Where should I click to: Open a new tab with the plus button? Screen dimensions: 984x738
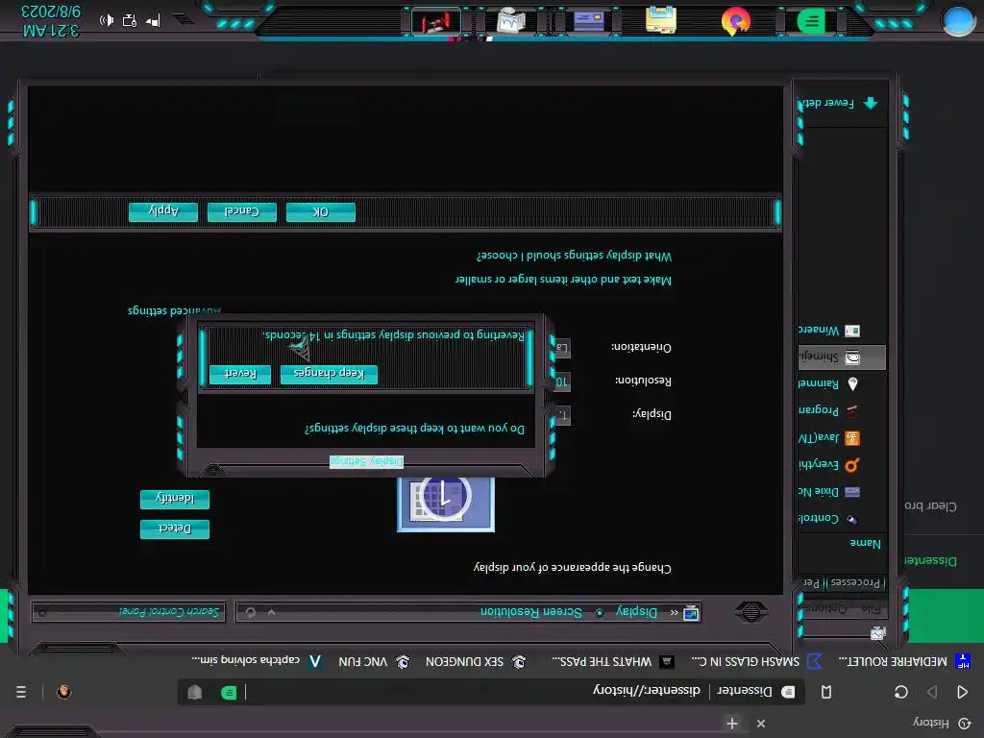(x=731, y=723)
